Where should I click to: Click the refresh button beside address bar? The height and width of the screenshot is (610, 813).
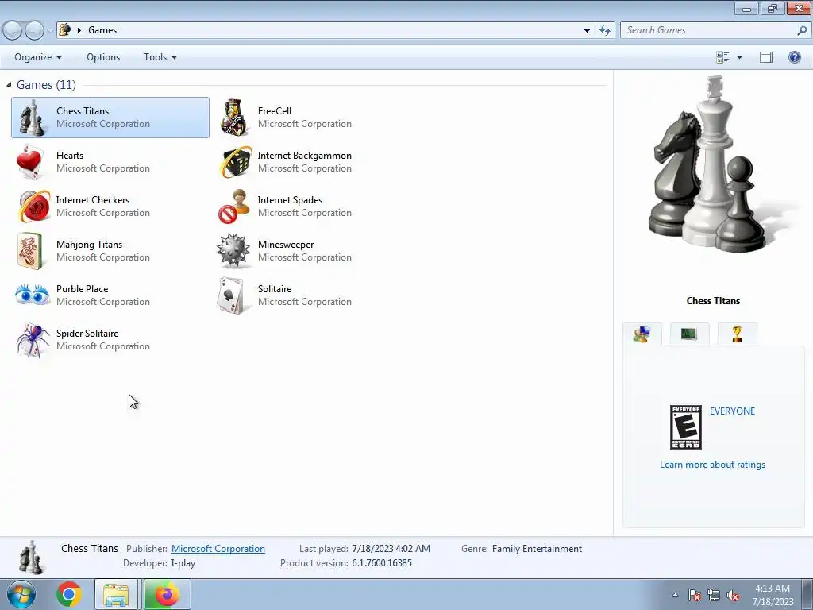point(604,30)
